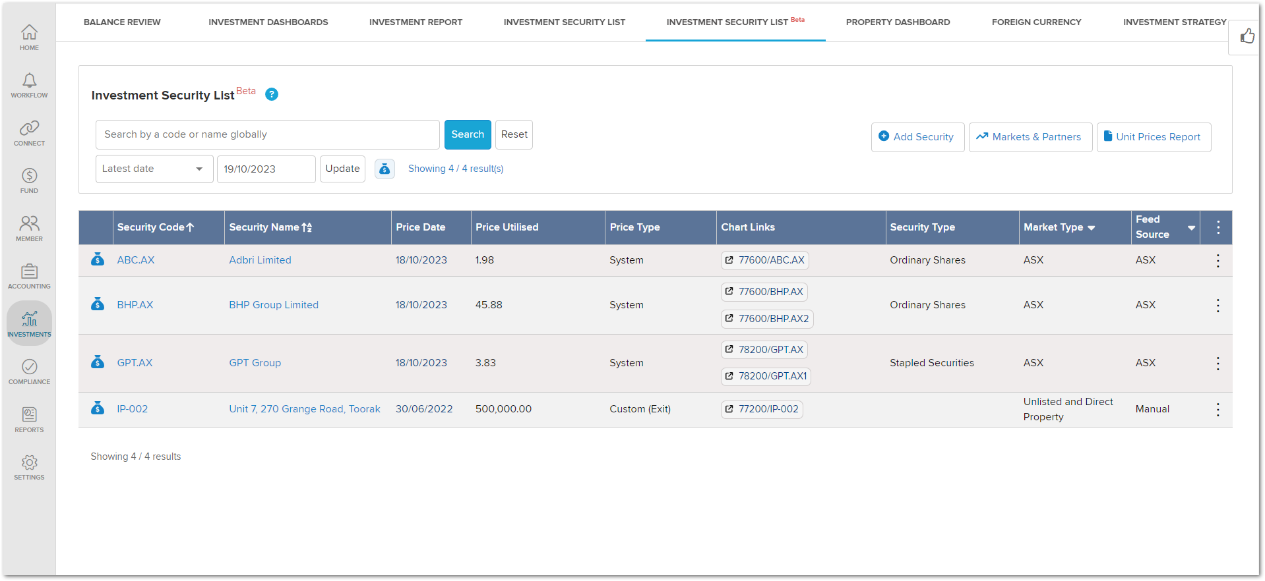Image resolution: width=1265 pixels, height=581 pixels.
Task: Open the Unit Prices Report
Action: 1154,137
